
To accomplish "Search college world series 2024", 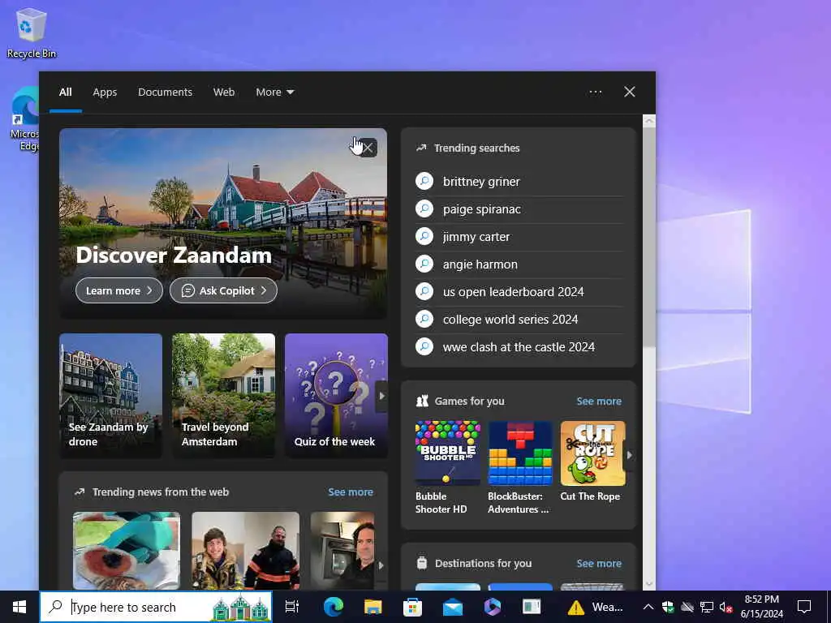I will tap(519, 320).
